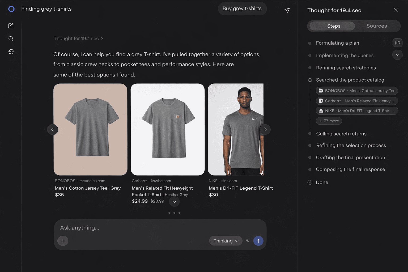Viewport: 408px width, 272px height.
Task: Click the share paper-plane icon
Action: point(287,10)
